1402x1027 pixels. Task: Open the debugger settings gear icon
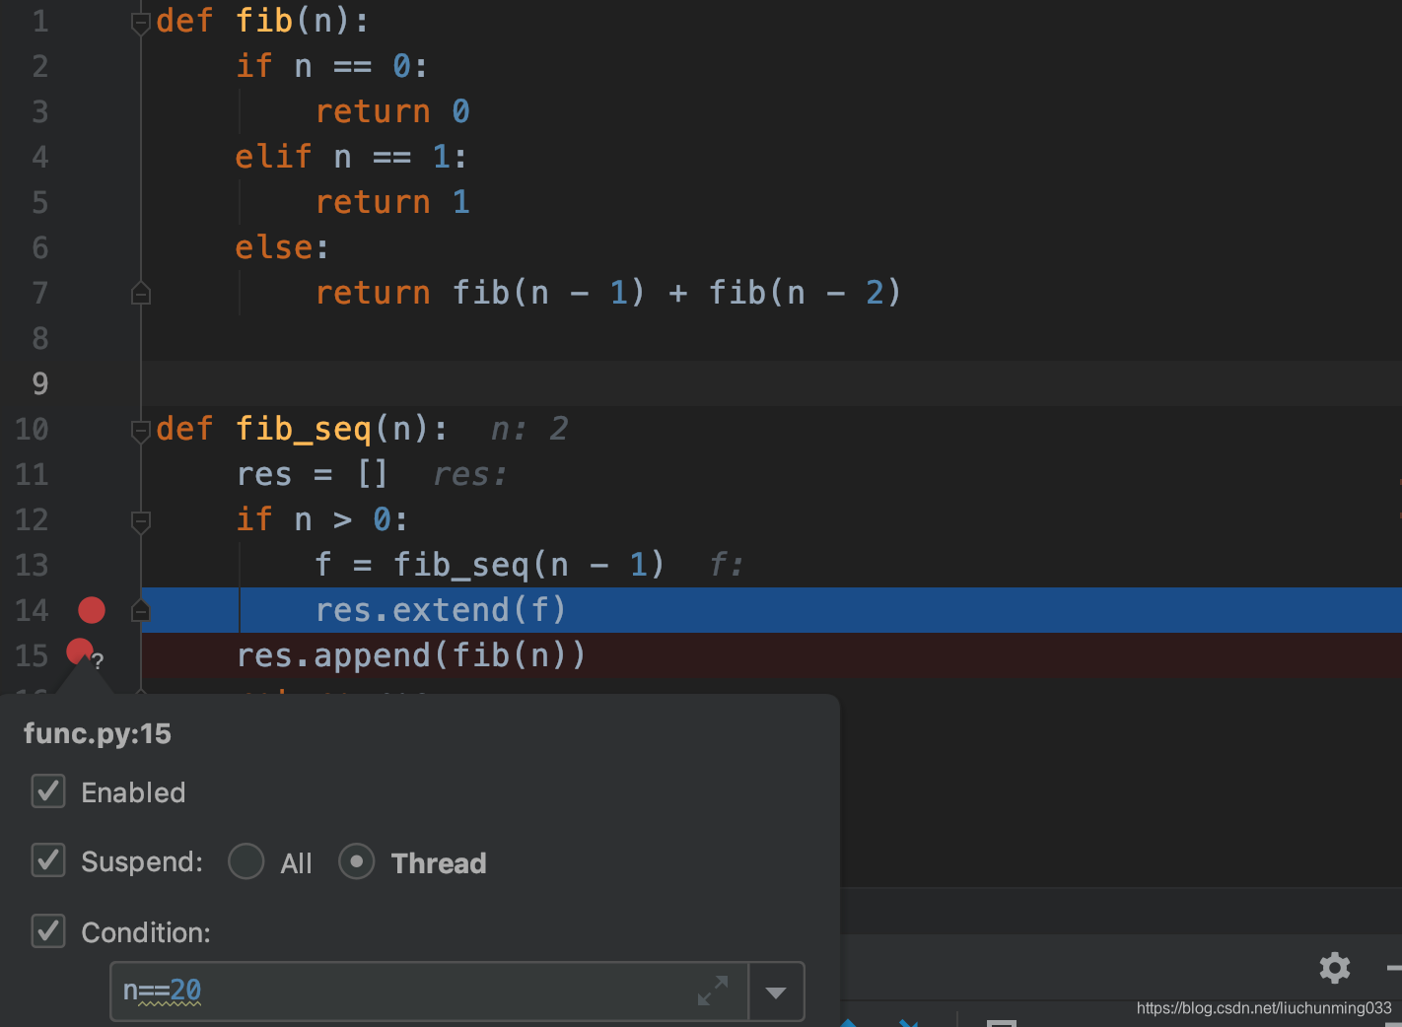[1335, 967]
